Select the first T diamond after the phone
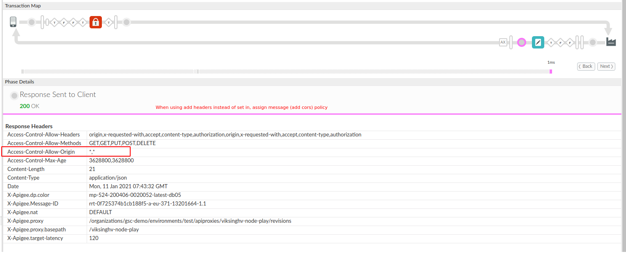Viewport: 626px width, 254px height. [x=54, y=22]
